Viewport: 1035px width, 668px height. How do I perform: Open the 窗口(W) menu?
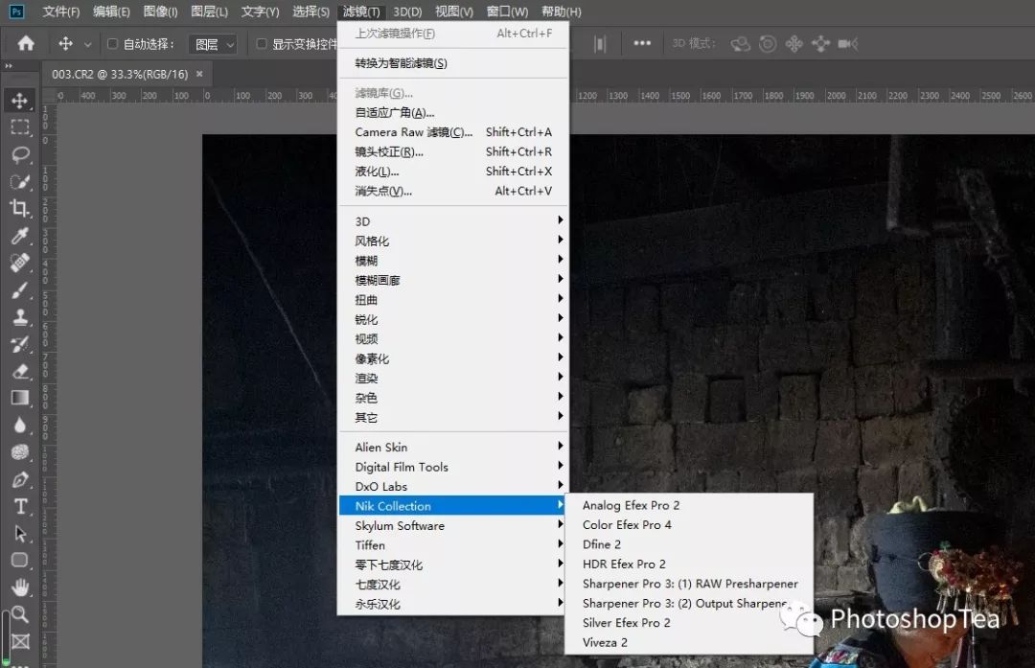coord(507,12)
